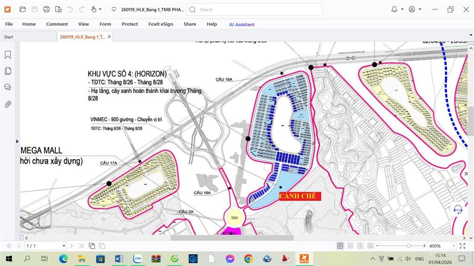The height and width of the screenshot is (266, 474).
Task: Click the Foxit application logo icon
Action: pyautogui.click(x=7, y=9)
